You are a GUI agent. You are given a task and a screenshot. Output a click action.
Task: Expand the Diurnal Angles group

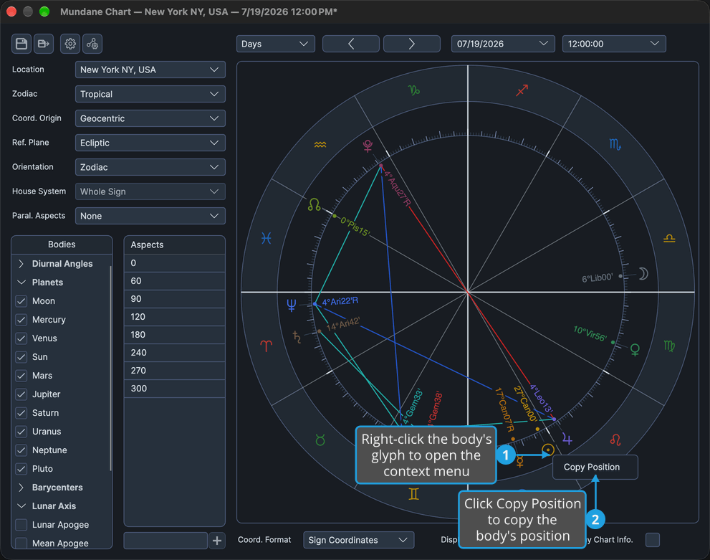(x=21, y=264)
